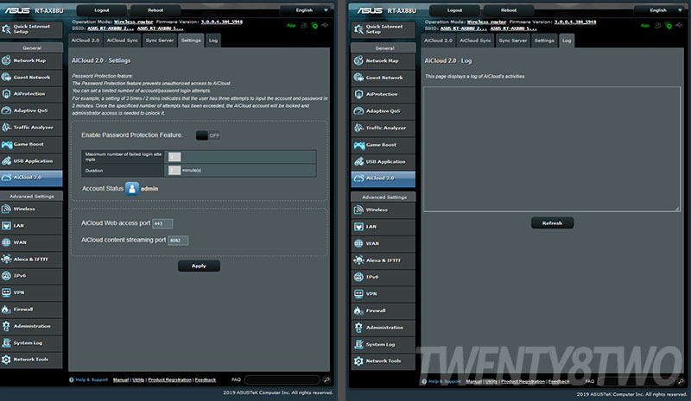Image resolution: width=691 pixels, height=401 pixels.
Task: Click FAQ search field in left window
Action: (x=282, y=379)
